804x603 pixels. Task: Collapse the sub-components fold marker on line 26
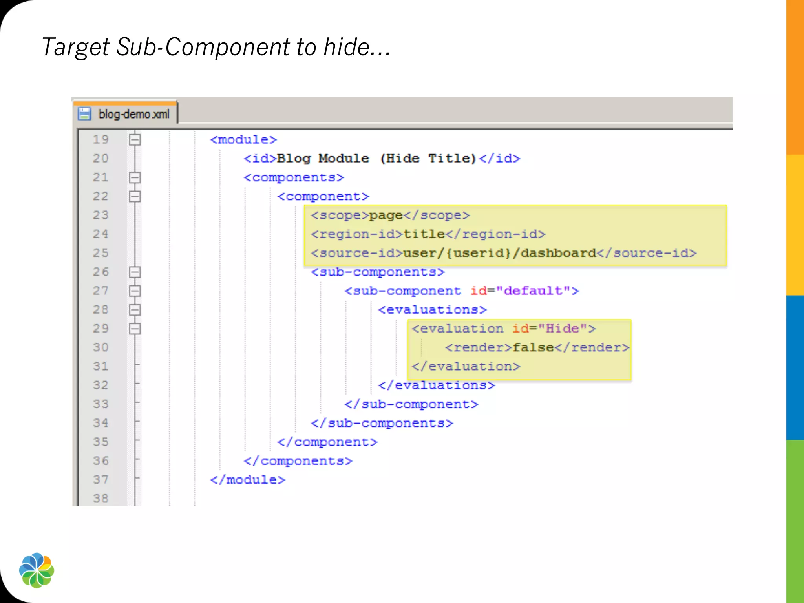(135, 272)
